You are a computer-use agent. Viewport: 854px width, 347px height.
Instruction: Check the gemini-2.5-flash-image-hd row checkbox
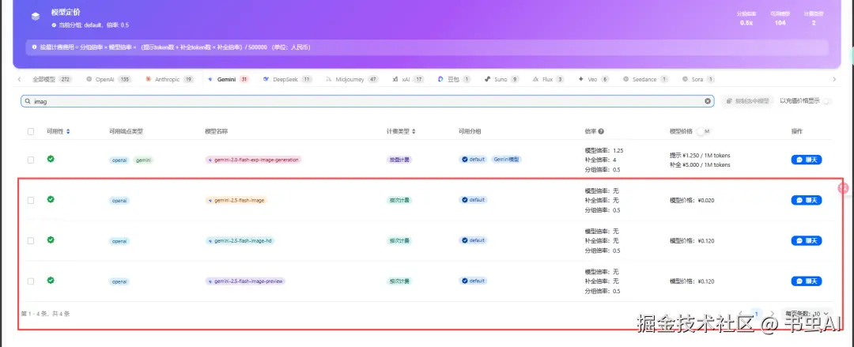31,240
